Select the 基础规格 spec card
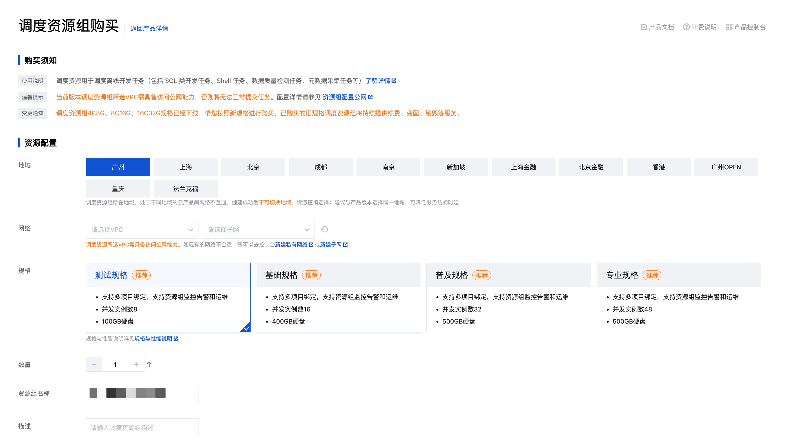This screenshot has width=785, height=444. click(x=338, y=297)
